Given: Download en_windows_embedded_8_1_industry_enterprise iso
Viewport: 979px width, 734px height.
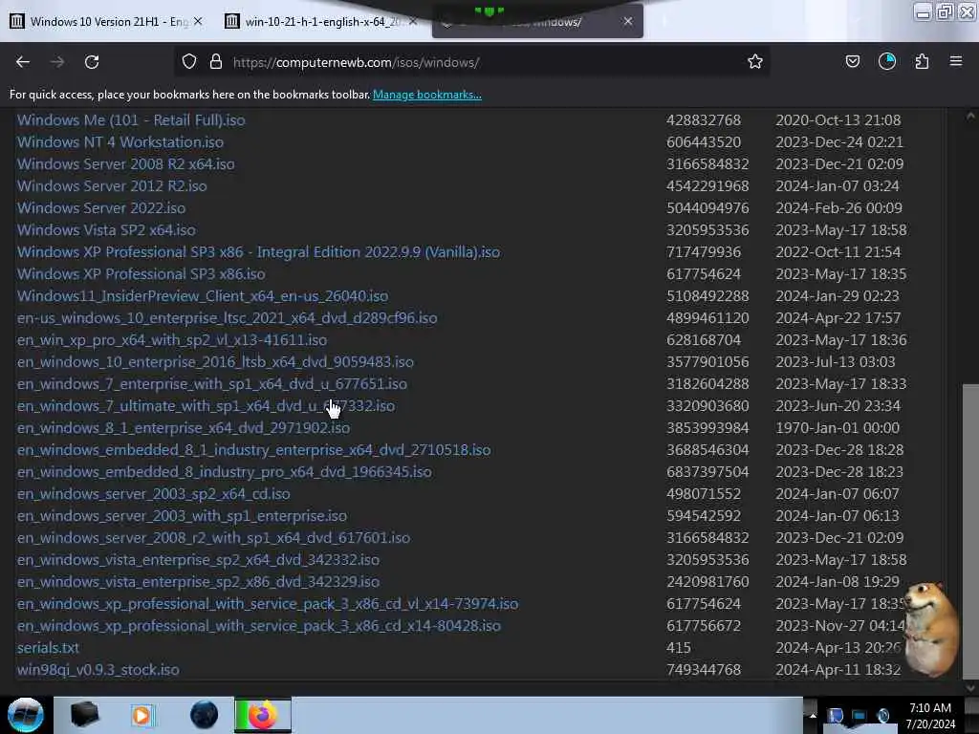Looking at the screenshot, I should tap(254, 450).
